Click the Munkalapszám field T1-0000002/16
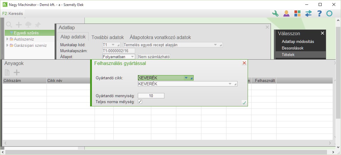The image size is (341, 155). 118,51
